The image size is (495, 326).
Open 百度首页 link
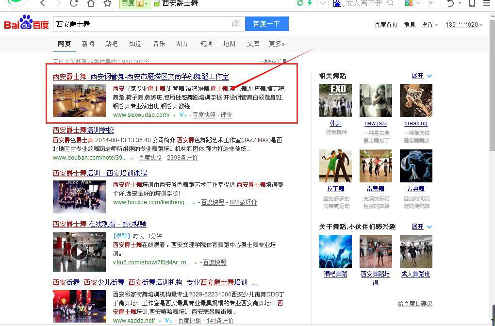(386, 25)
